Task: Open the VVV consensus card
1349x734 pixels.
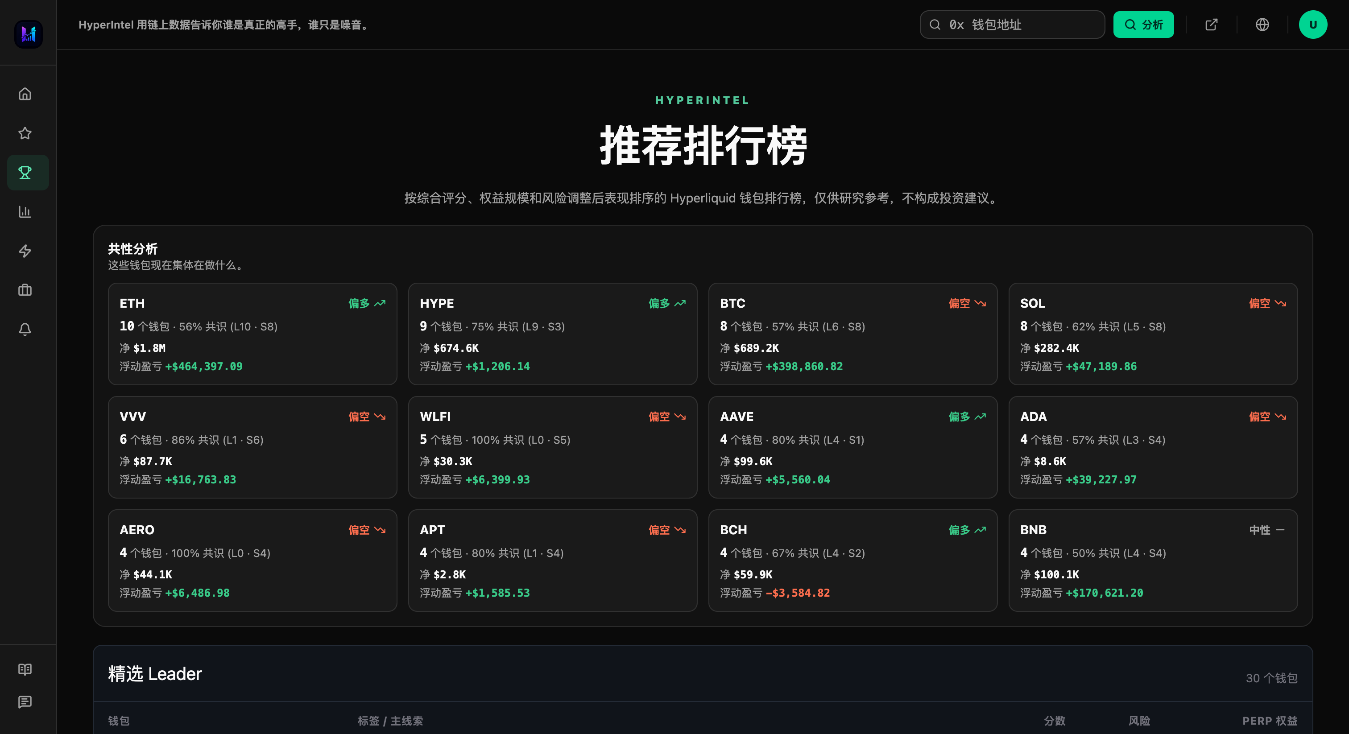Action: tap(252, 447)
